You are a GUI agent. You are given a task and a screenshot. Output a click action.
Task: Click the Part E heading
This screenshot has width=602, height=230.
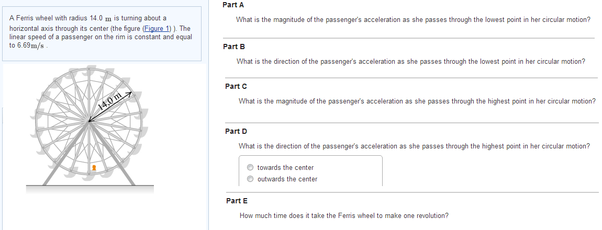tap(237, 201)
